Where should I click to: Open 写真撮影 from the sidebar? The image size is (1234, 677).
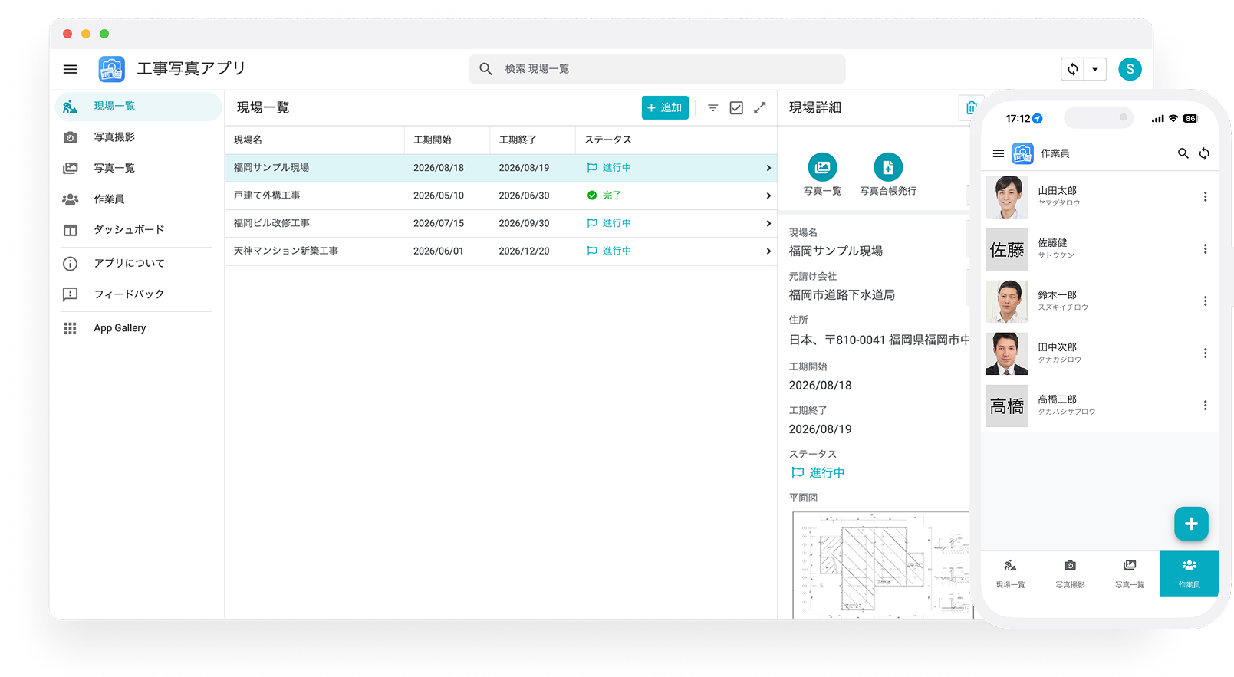139,137
